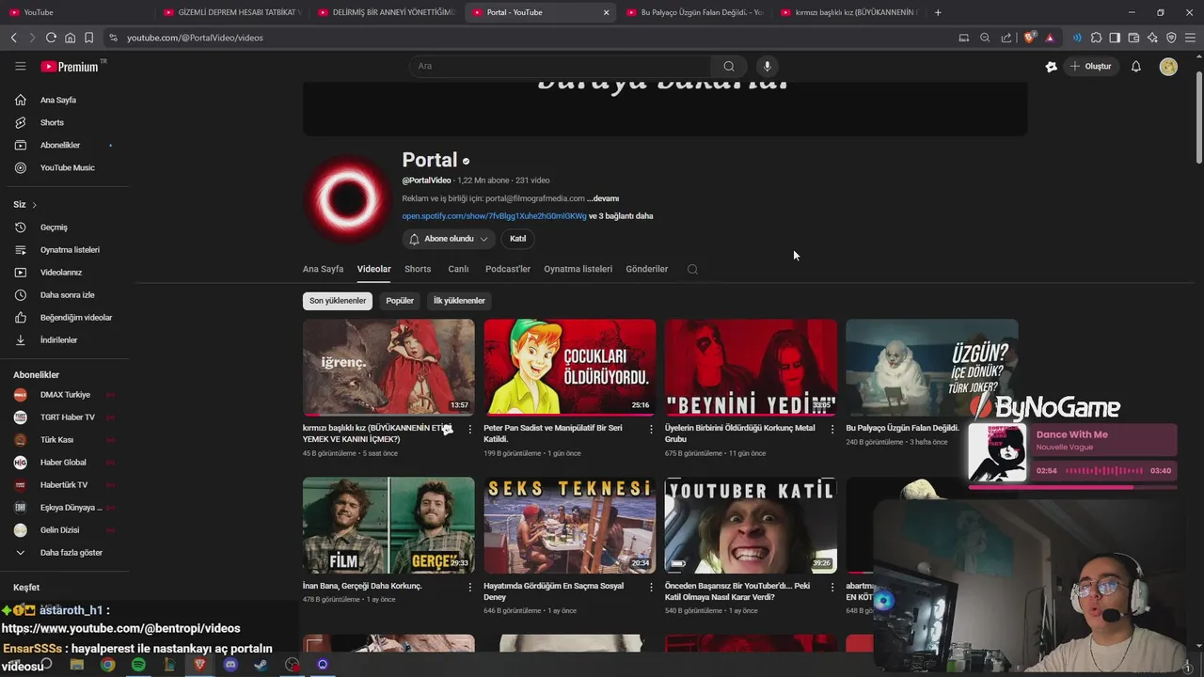
Task: Start voice search with the microphone icon
Action: pos(768,67)
